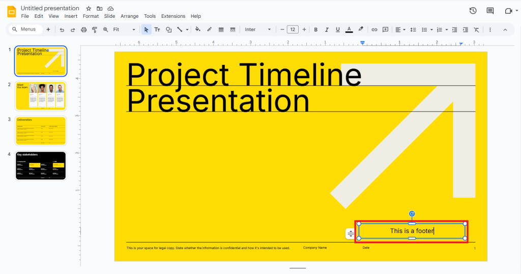Toggle bold formatting
This screenshot has width=521, height=274.
point(315,29)
